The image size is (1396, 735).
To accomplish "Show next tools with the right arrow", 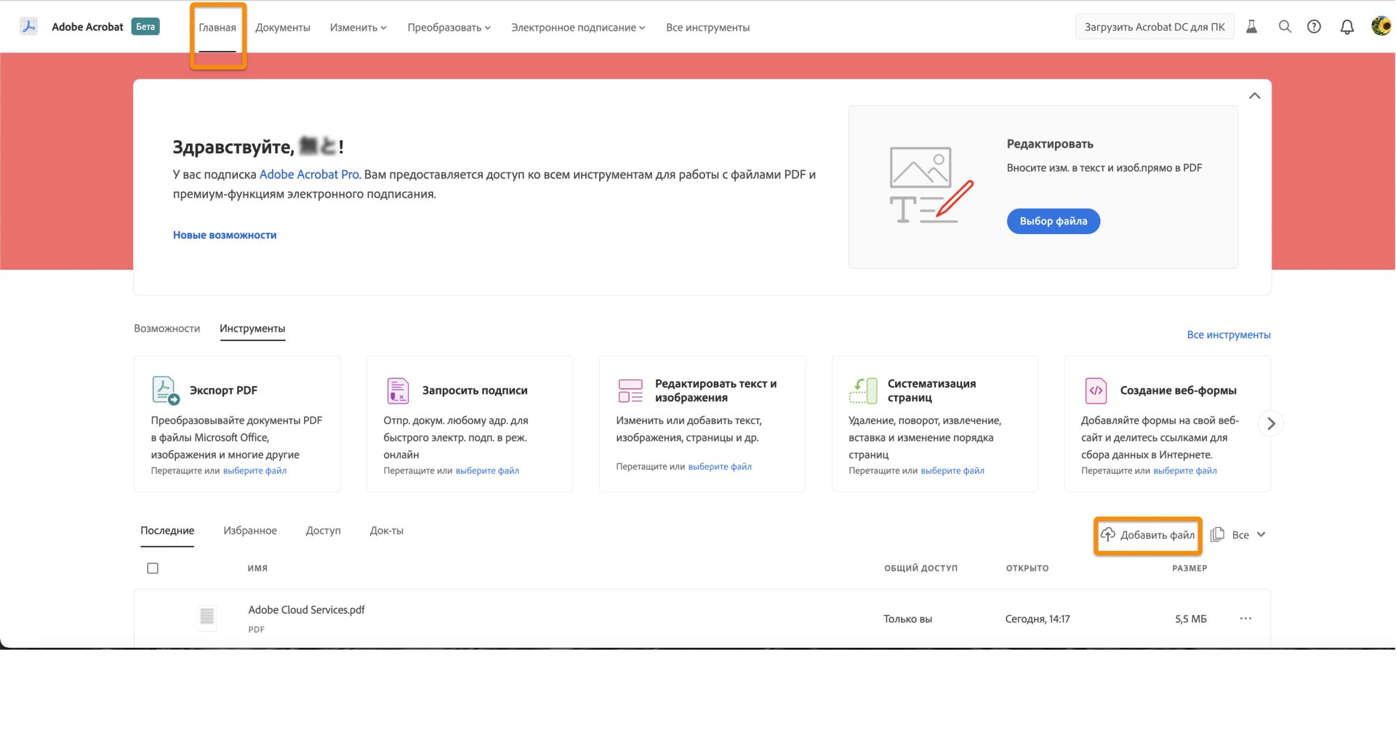I will (1271, 423).
